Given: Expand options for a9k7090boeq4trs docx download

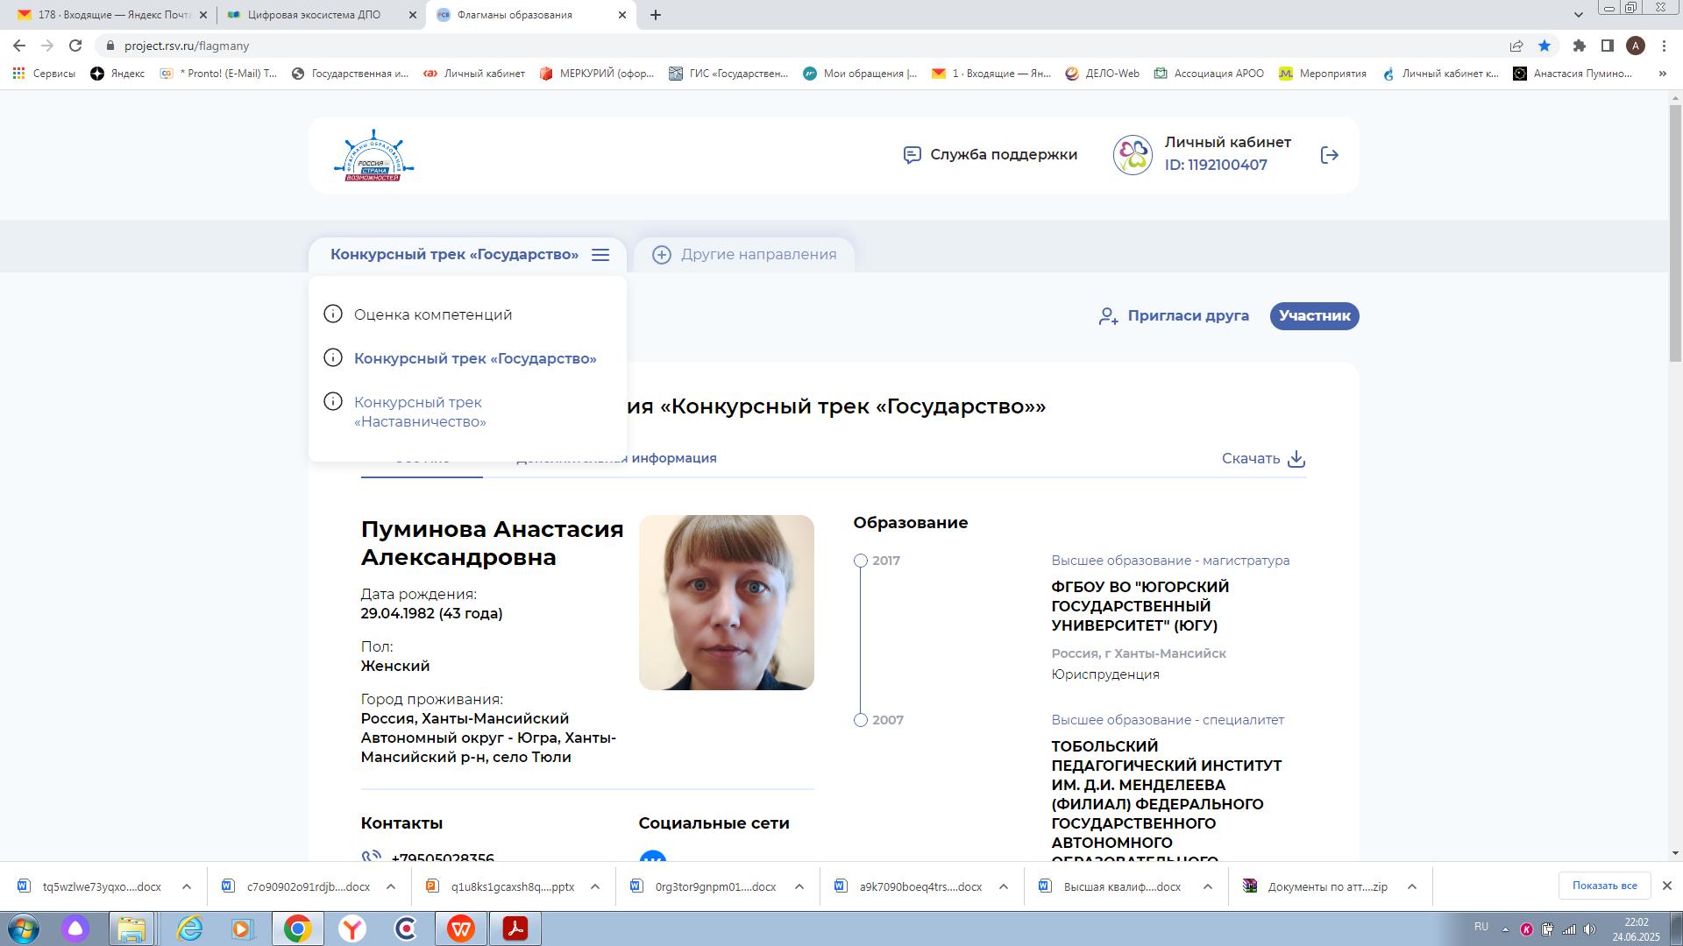Looking at the screenshot, I should pyautogui.click(x=1004, y=886).
